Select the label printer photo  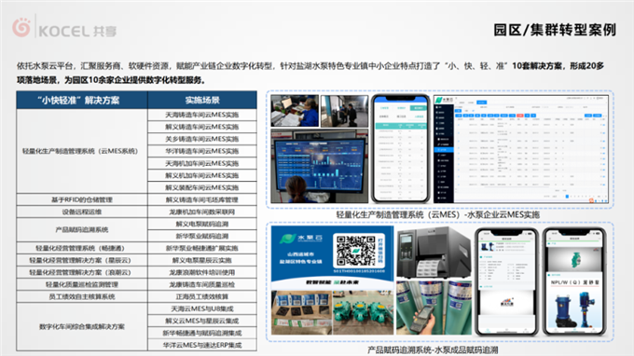[434, 253]
